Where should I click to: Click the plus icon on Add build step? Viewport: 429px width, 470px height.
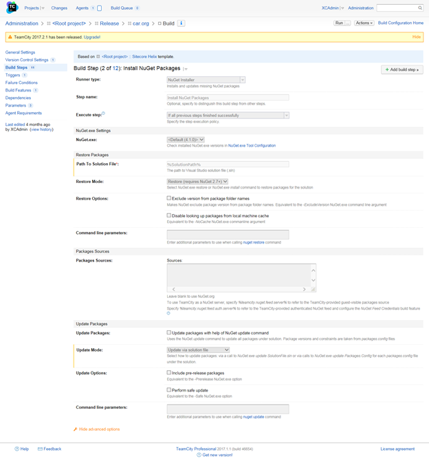(x=387, y=70)
